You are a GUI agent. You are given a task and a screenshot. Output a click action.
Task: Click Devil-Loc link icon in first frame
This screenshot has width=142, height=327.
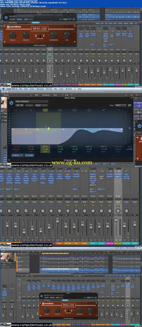click(74, 19)
